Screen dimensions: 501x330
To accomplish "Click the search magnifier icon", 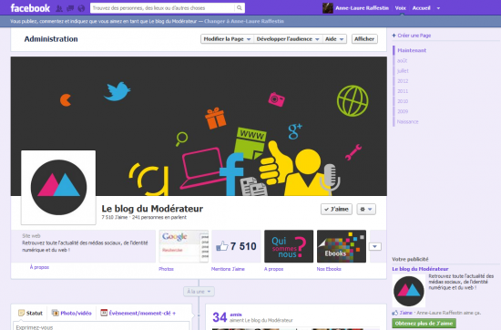I will click(x=240, y=8).
